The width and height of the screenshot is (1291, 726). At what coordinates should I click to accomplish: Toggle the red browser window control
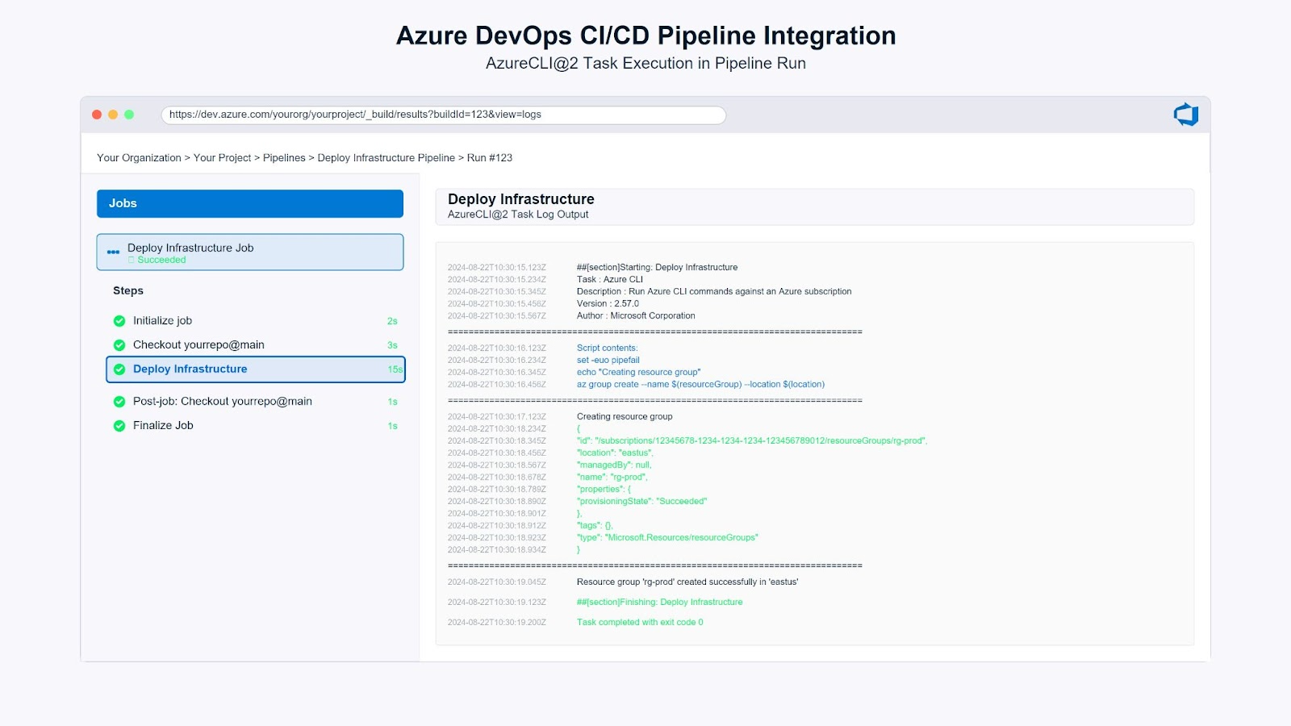(98, 114)
